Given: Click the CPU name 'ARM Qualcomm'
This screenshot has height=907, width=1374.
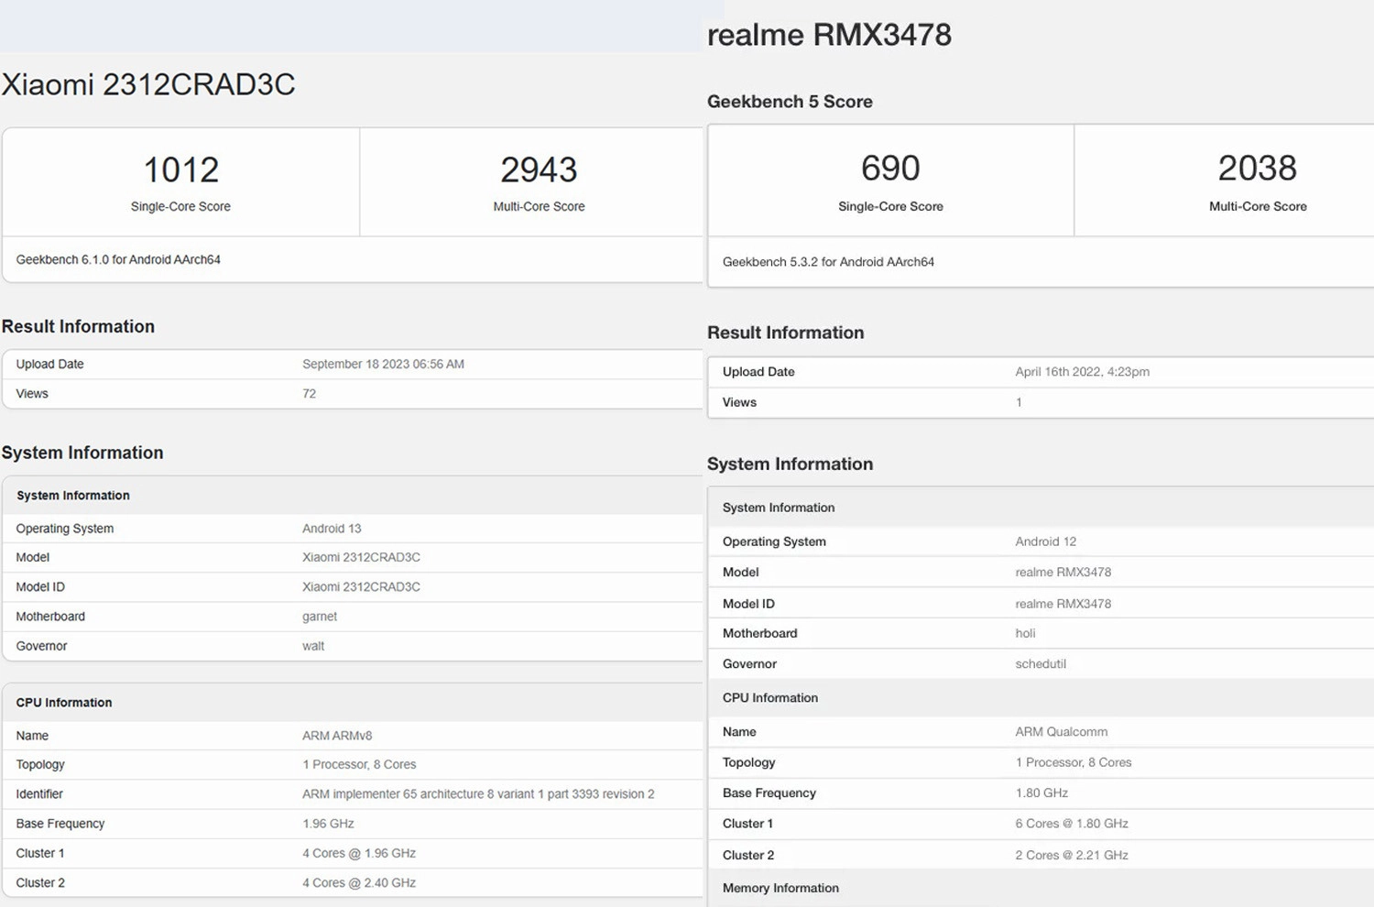Looking at the screenshot, I should [x=1061, y=732].
